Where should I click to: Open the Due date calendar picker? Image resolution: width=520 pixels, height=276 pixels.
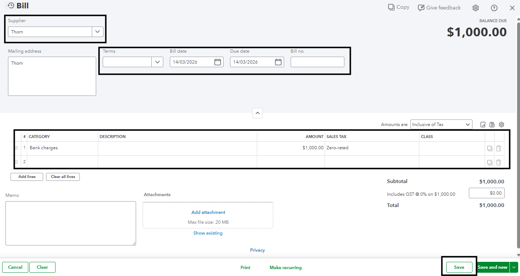278,62
